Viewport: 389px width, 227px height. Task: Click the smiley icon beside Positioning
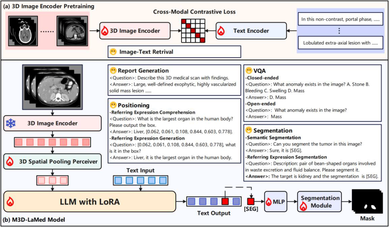point(113,105)
